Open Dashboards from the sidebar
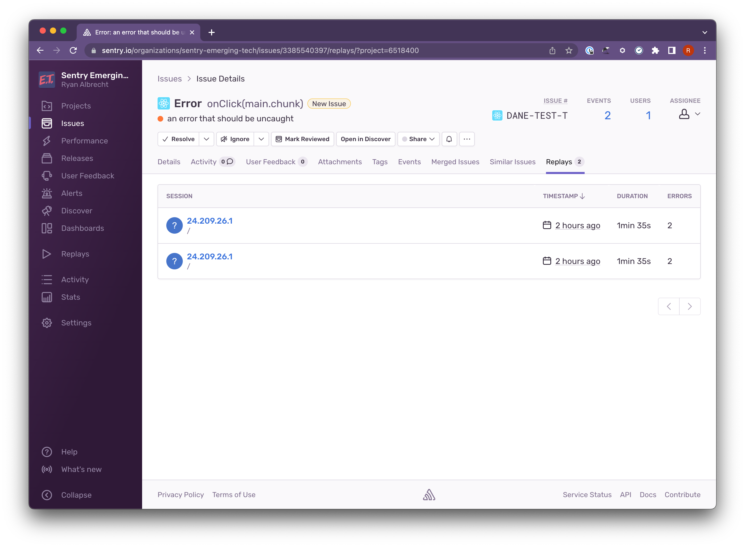 pos(82,228)
